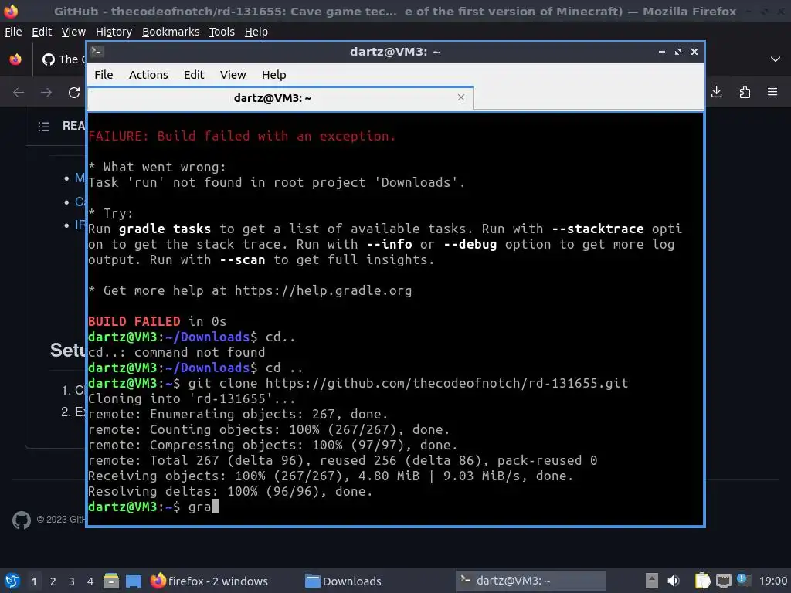Open the File menu in the terminal window
The image size is (791, 593).
[104, 75]
